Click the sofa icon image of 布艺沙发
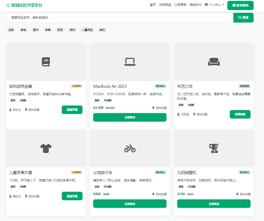Viewport: 264px width, 221px height. pos(214,62)
